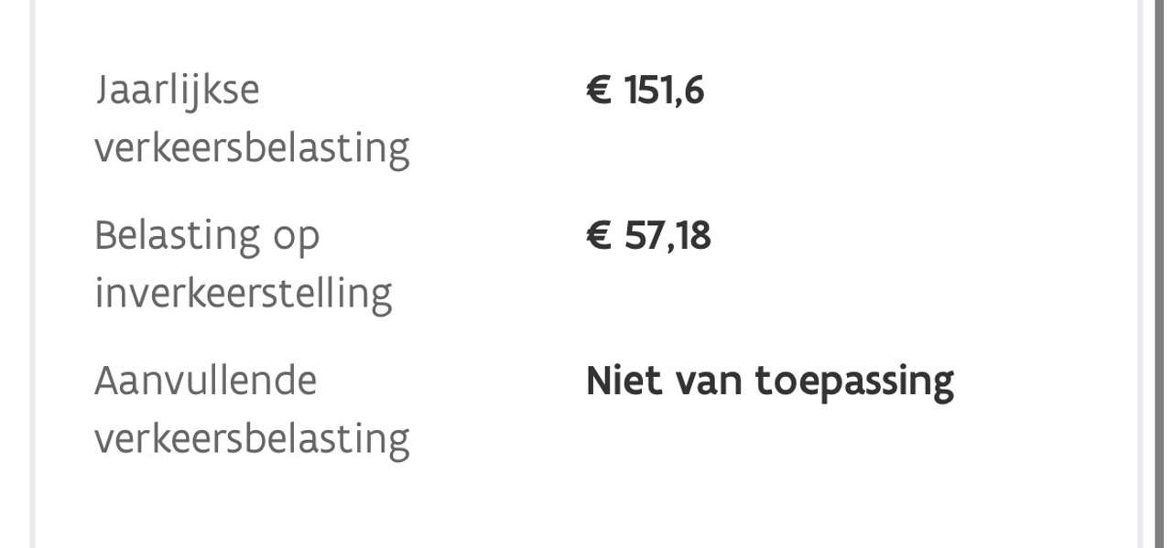Image resolution: width=1172 pixels, height=548 pixels.
Task: Click the "Belasting op inverkeerstelling" label
Action: 243,264
